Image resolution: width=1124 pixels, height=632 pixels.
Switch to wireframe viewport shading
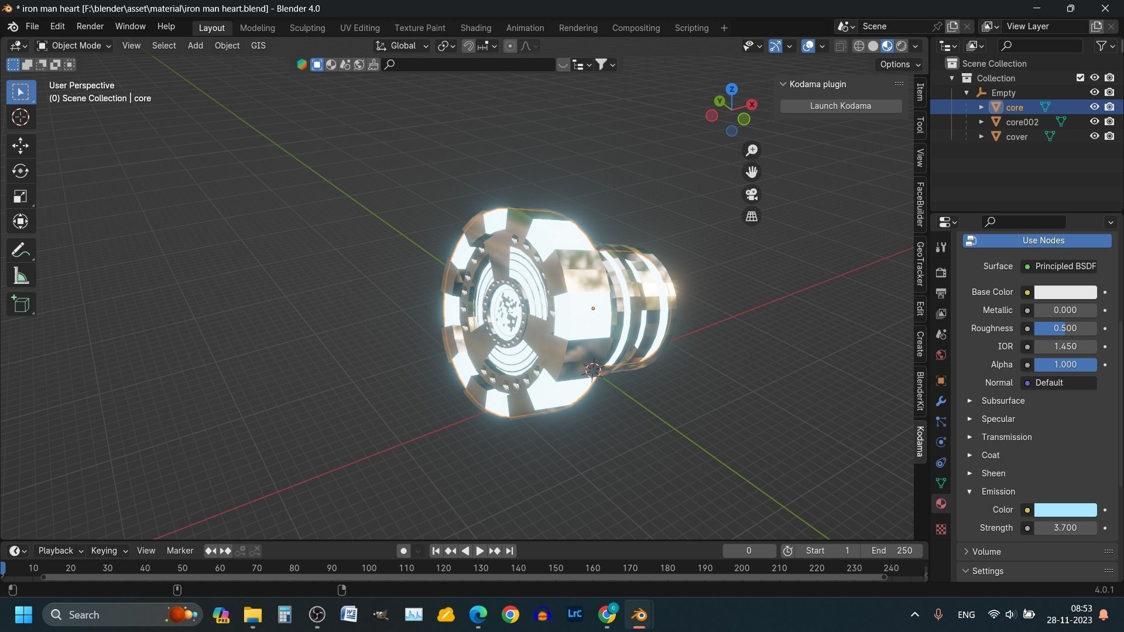click(x=859, y=46)
